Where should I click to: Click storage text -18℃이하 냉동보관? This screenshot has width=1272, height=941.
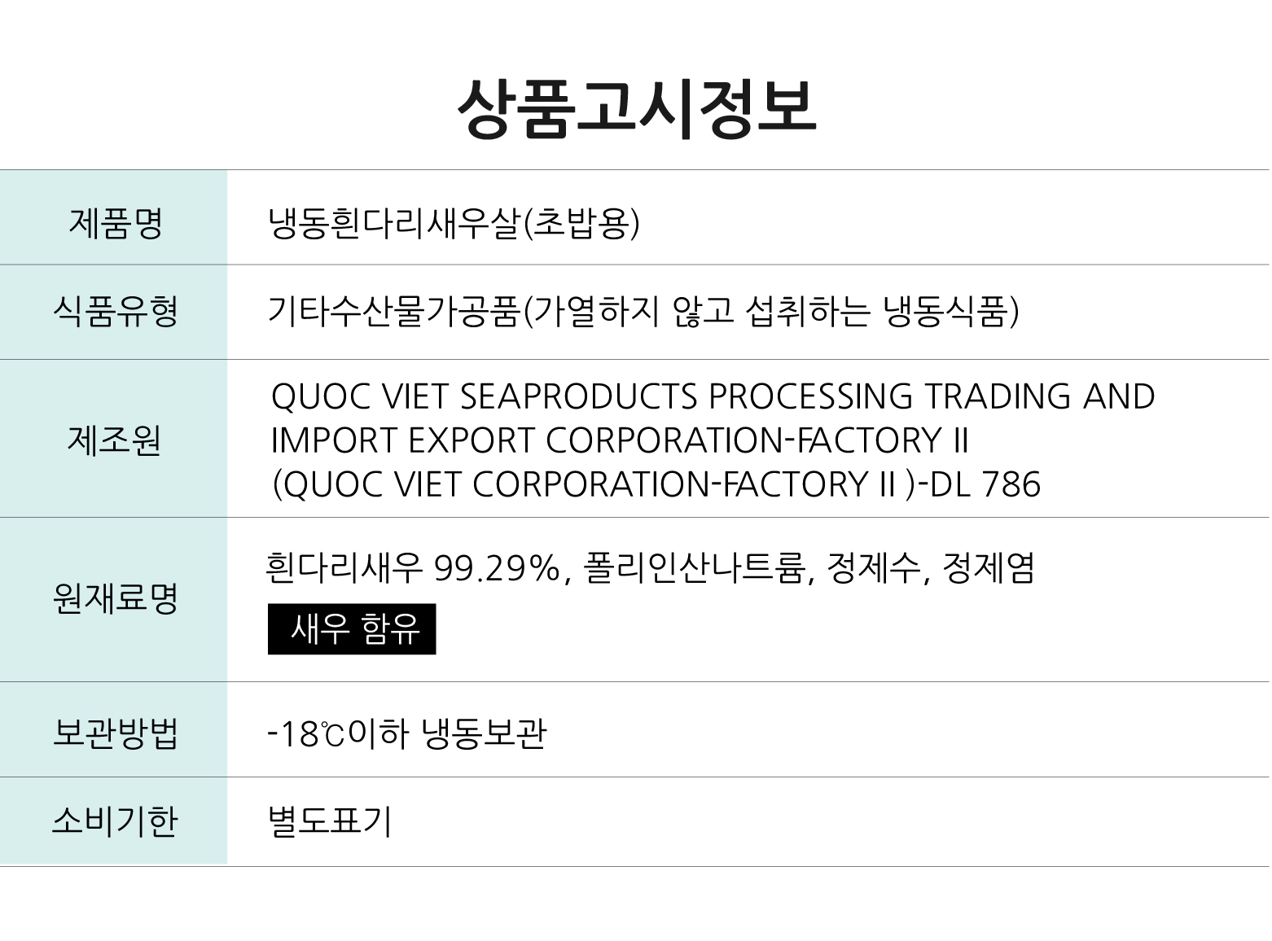pos(407,733)
